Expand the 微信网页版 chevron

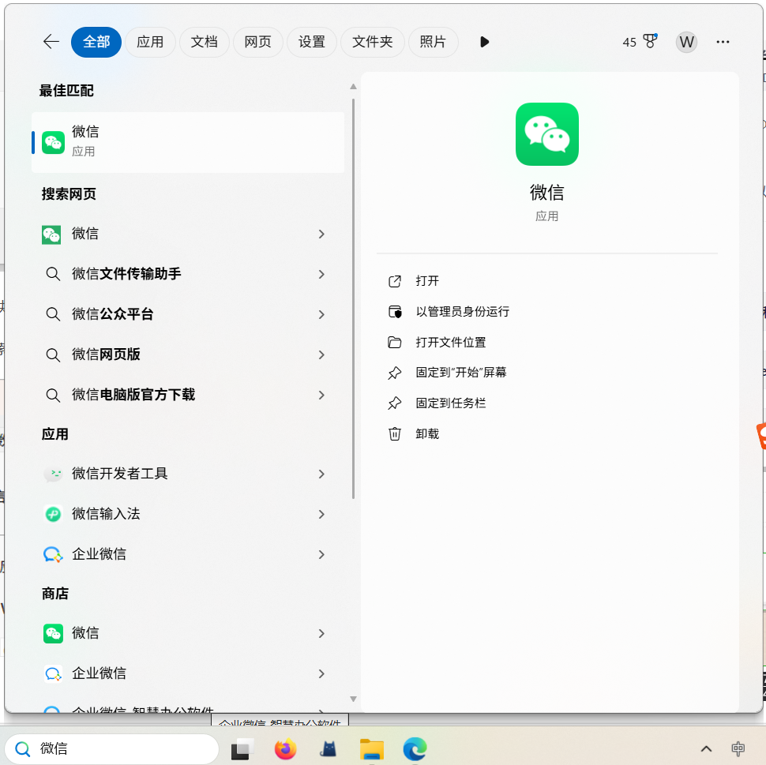tap(321, 355)
